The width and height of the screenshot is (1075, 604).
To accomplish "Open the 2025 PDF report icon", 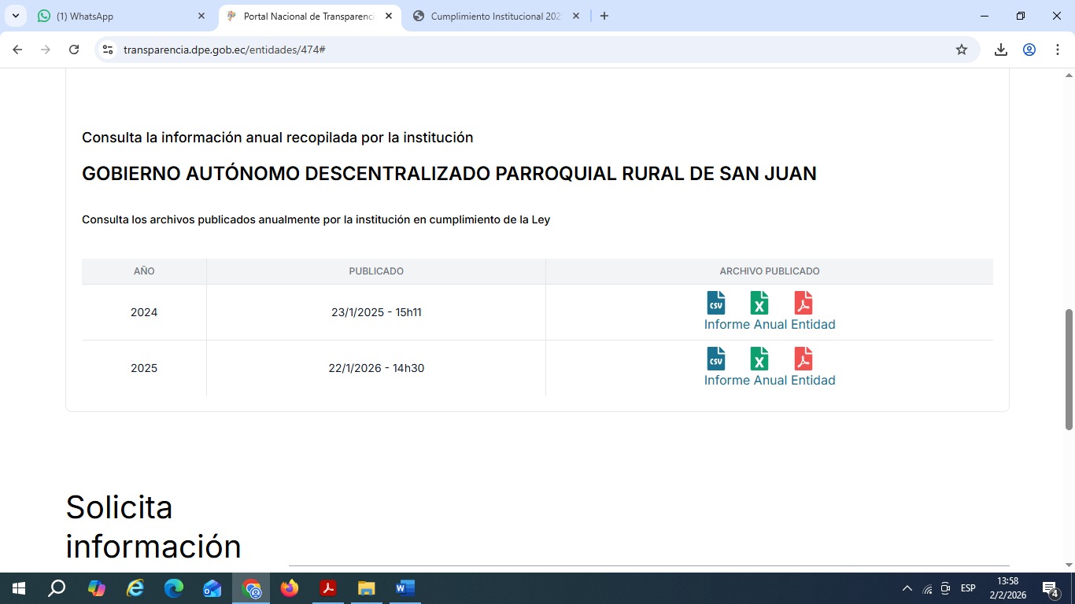I will 803,359.
